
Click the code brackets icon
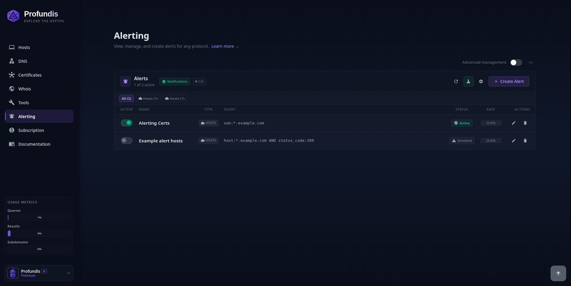[x=531, y=62]
